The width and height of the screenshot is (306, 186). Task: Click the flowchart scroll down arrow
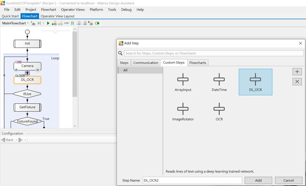(x=75, y=126)
